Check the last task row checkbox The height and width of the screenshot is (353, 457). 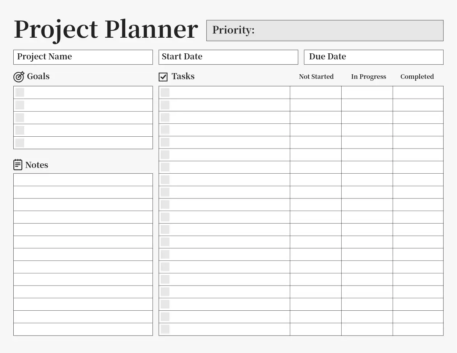click(x=165, y=329)
